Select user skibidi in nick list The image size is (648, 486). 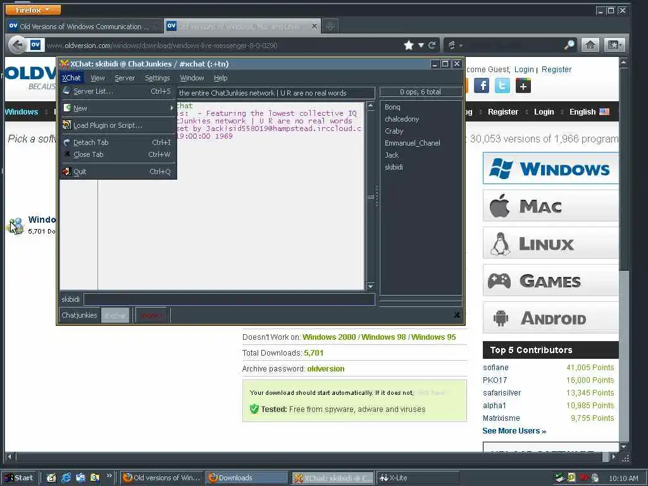(394, 167)
